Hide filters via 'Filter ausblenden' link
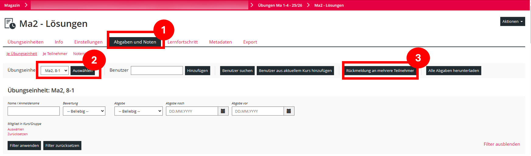Screen dimensions: 531x156 502,144
